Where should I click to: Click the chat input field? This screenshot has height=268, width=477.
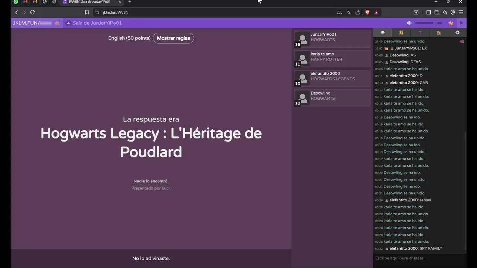pos(420,258)
